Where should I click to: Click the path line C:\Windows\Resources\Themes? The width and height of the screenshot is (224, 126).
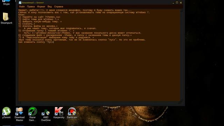[x=83, y=33]
